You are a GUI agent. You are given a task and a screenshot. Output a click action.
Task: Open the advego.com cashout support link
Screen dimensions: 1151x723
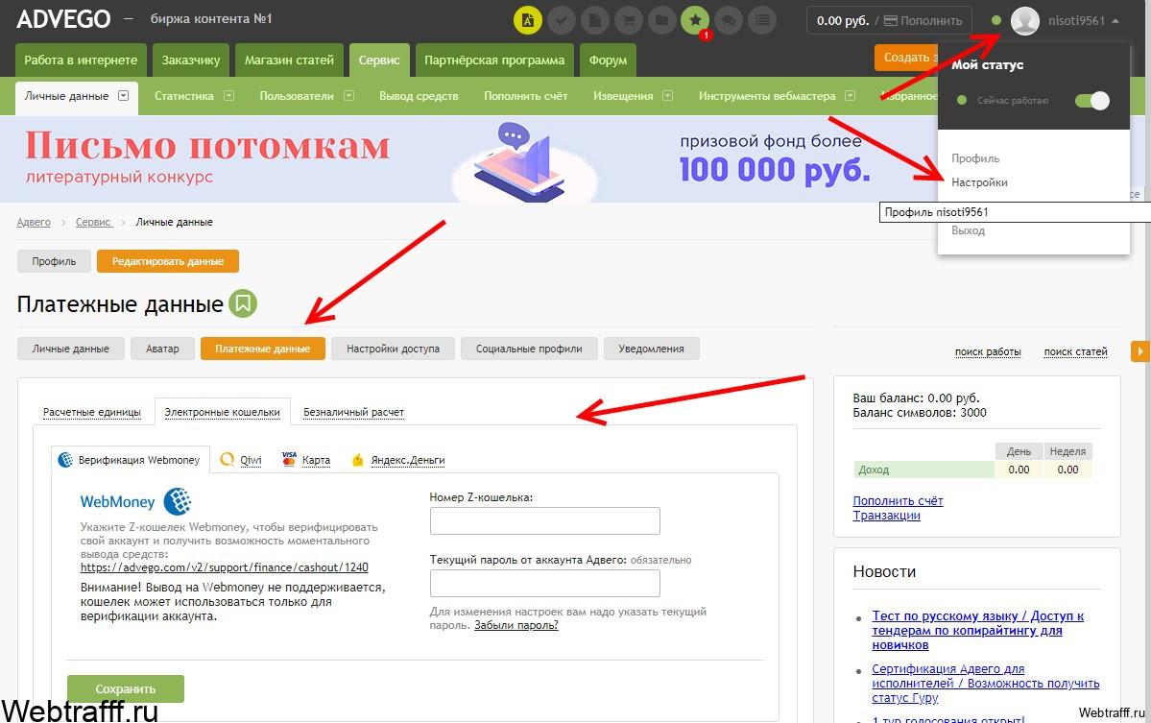(225, 567)
